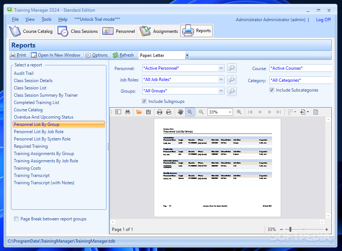Select the Audit Trail report

tap(24, 73)
